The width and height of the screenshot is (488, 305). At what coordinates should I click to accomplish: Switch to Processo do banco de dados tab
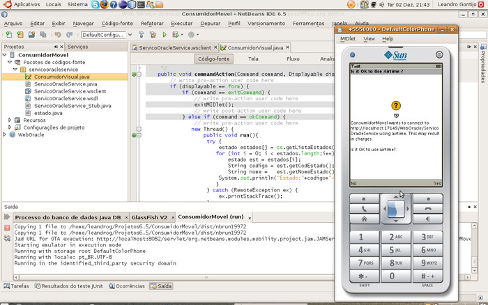tap(68, 217)
